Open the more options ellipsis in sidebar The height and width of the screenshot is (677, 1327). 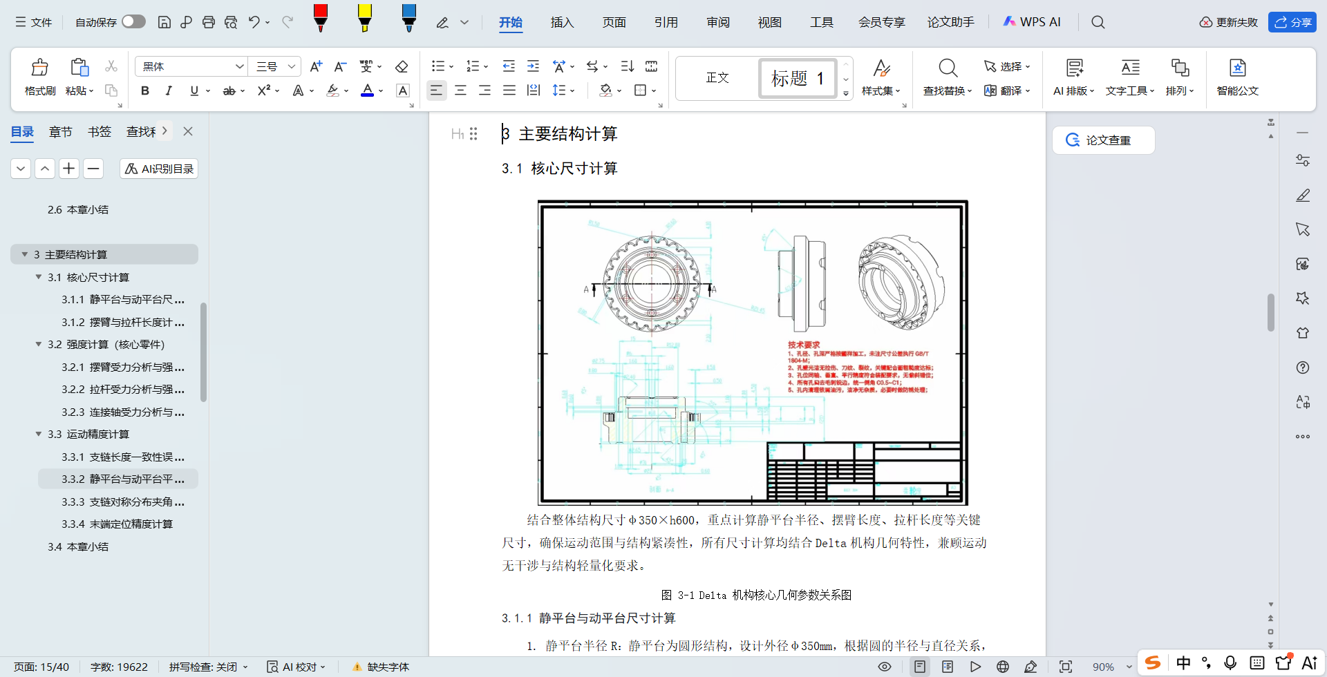(1303, 437)
